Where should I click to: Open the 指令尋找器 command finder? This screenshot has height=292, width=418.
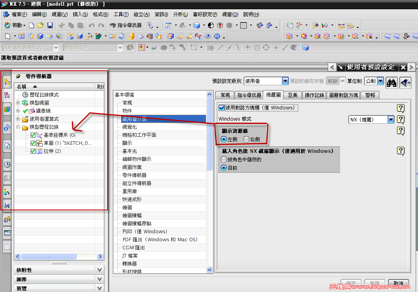125,25
